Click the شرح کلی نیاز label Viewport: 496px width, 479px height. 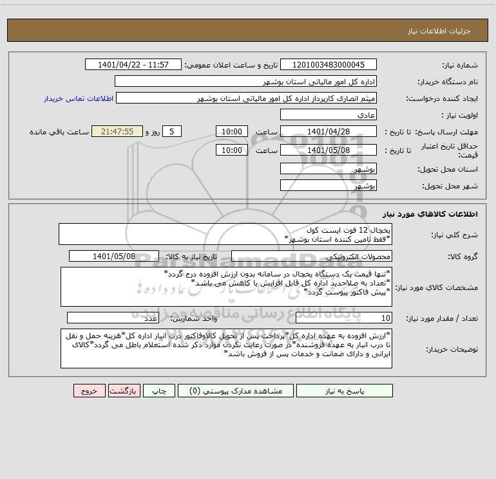pos(455,235)
